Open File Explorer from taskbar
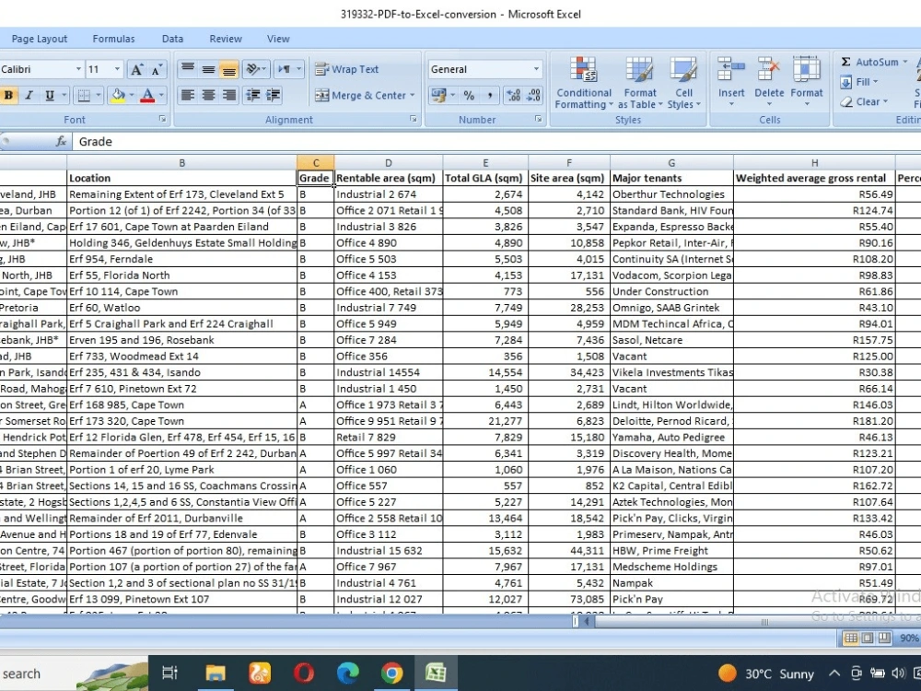 point(215,673)
